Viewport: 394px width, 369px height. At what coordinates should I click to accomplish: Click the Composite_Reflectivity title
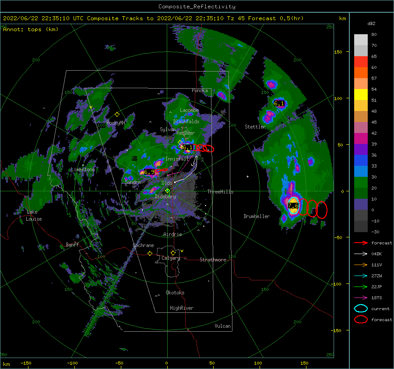[x=197, y=7]
